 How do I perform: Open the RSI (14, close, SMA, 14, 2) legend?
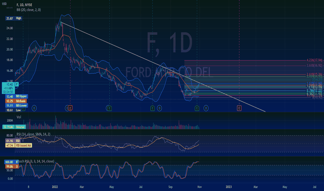[x=33, y=134]
